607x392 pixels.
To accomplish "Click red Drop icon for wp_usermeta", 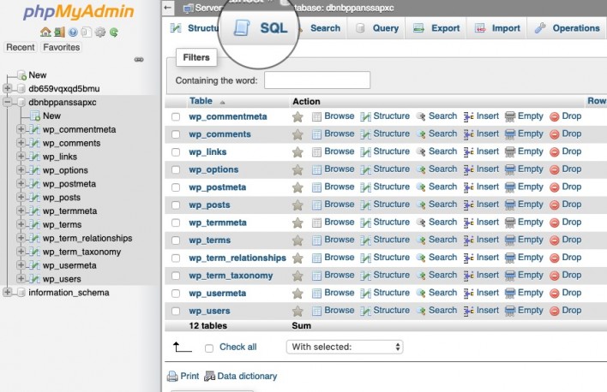I will pyautogui.click(x=555, y=294).
